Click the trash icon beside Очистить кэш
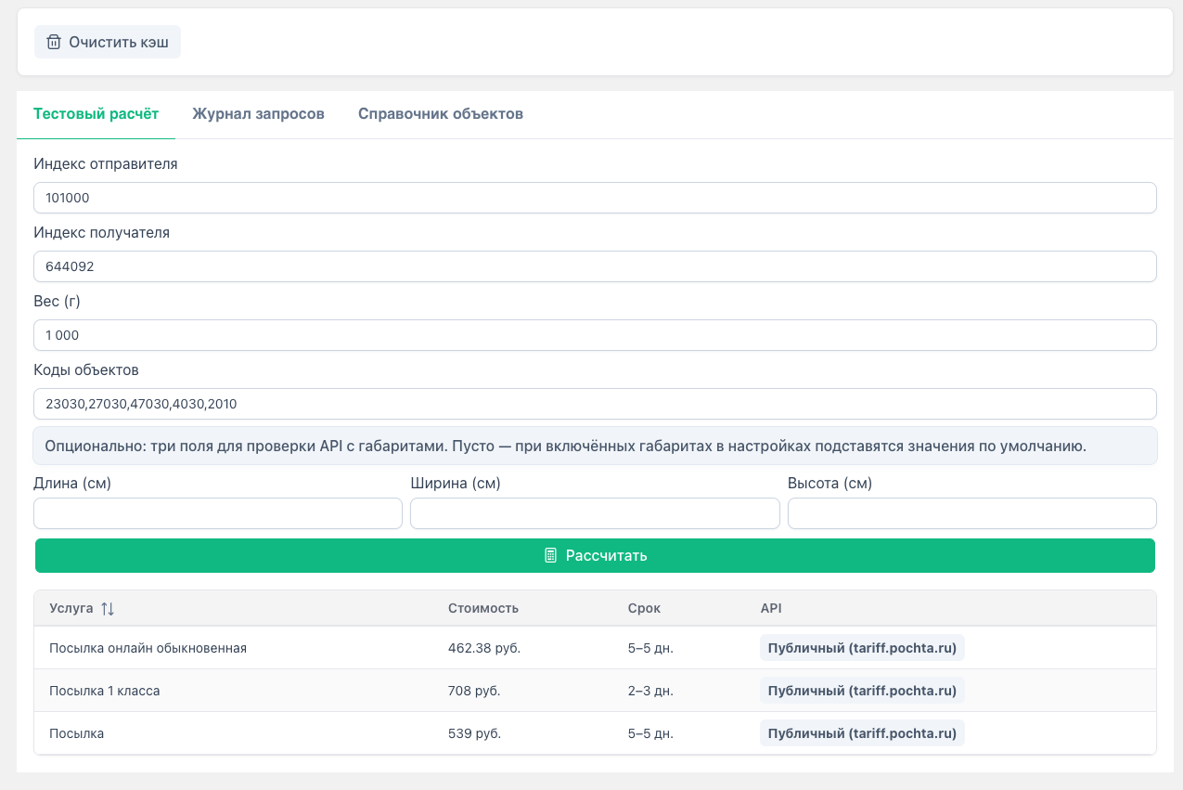The image size is (1183, 790). (54, 42)
